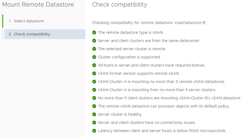
Task: Click the check icon beside 'Latency … below 5000 microseconds'
Action: pos(94,131)
